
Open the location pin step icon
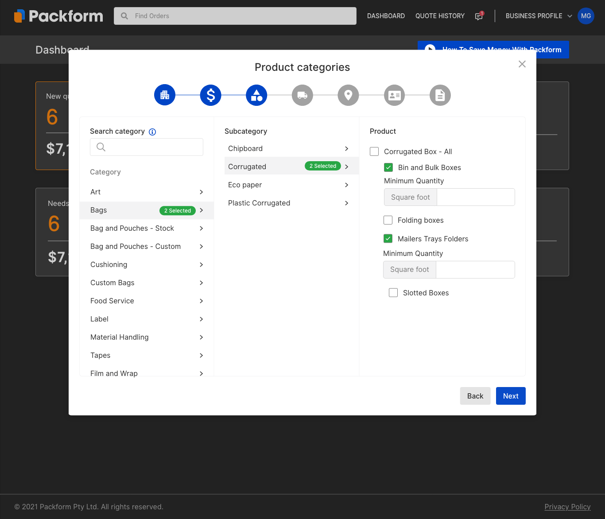349,95
